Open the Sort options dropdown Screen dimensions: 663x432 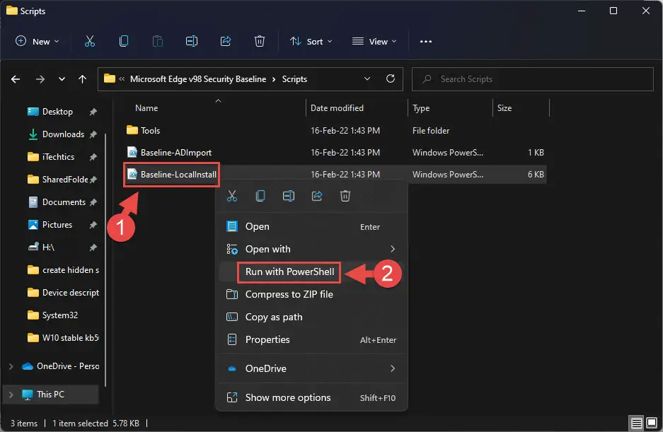311,42
